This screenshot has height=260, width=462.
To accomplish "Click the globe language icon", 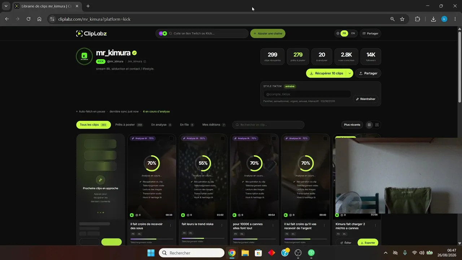I will tap(338, 34).
